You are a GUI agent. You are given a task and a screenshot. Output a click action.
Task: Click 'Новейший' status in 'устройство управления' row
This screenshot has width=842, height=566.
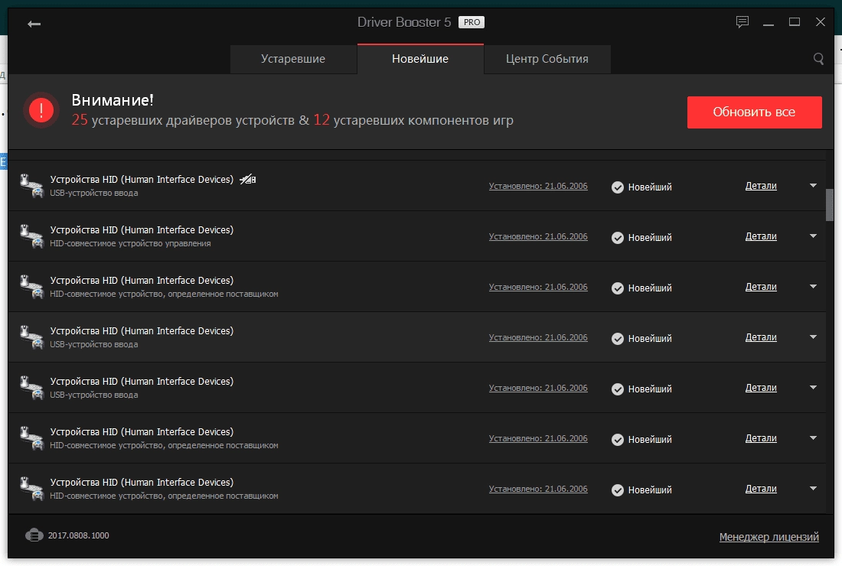pyautogui.click(x=650, y=237)
